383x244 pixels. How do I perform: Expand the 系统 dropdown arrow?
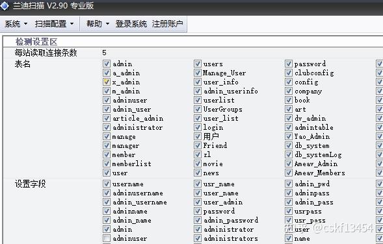[x=25, y=24]
